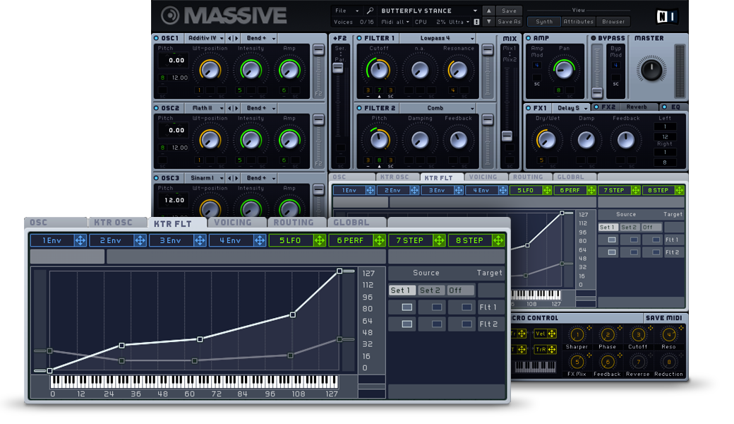Open the Ultra quality dropdown
This screenshot has height=424, width=734.
pos(459,22)
